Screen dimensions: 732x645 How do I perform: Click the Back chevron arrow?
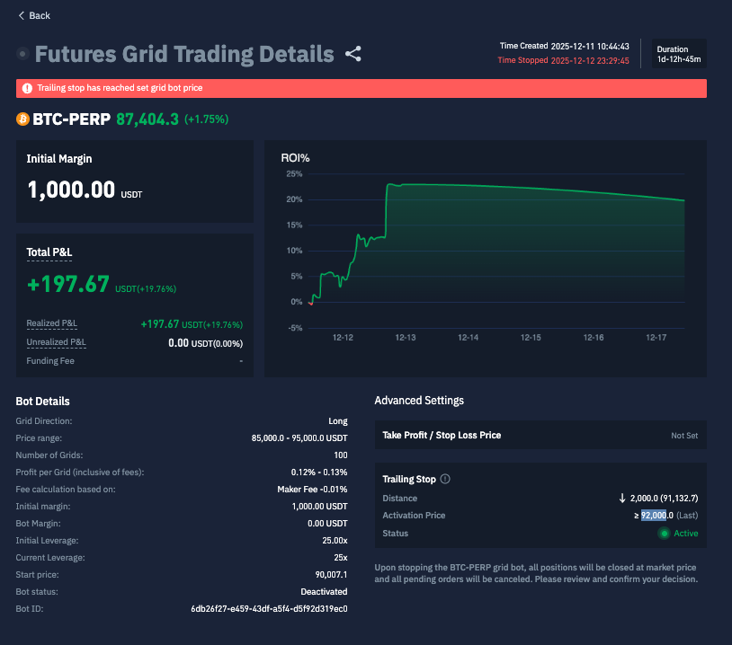22,15
